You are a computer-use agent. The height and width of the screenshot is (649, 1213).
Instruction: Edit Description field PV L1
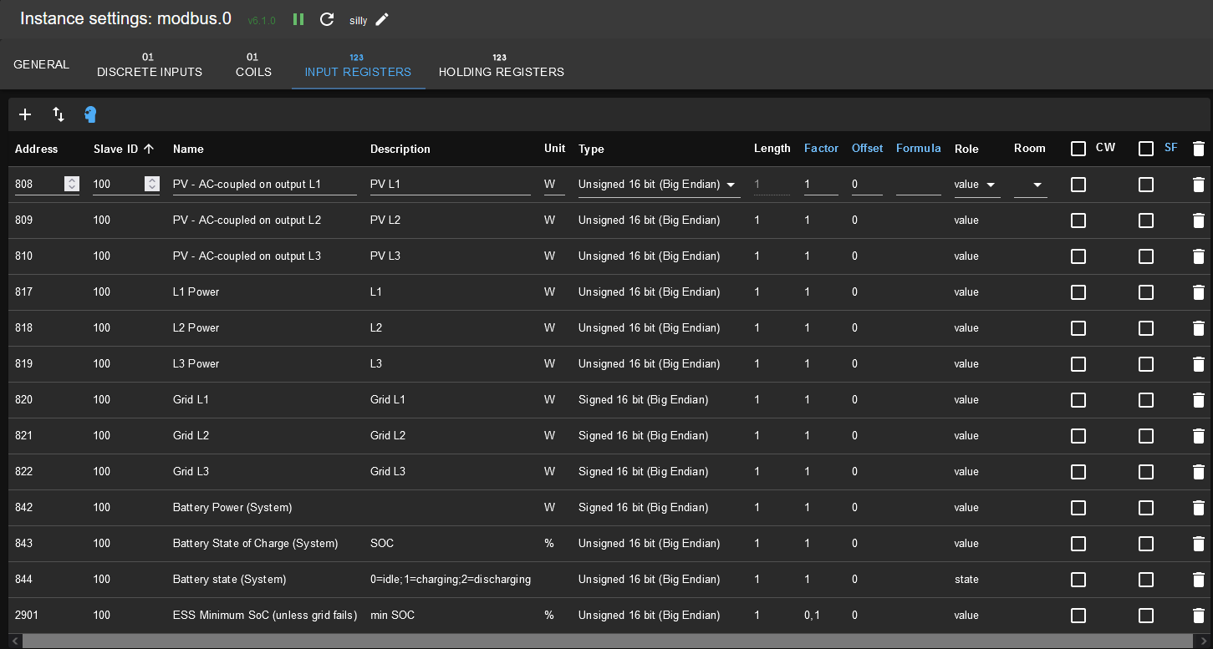(x=451, y=185)
